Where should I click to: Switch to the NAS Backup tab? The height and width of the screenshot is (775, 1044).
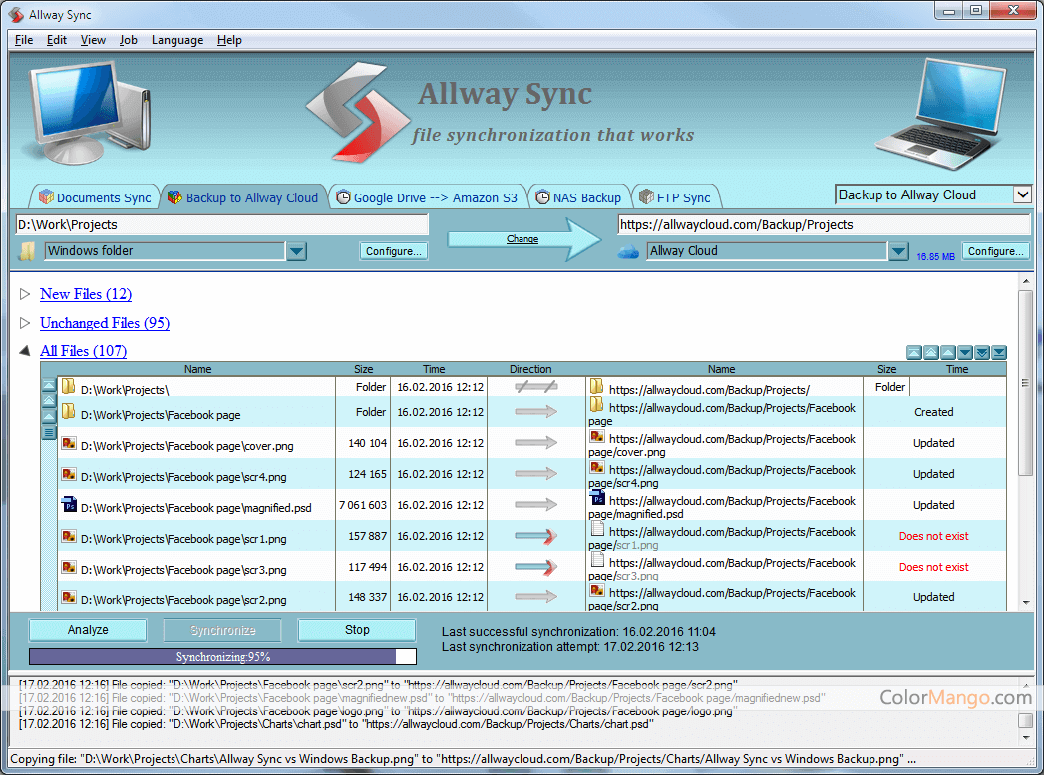578,197
